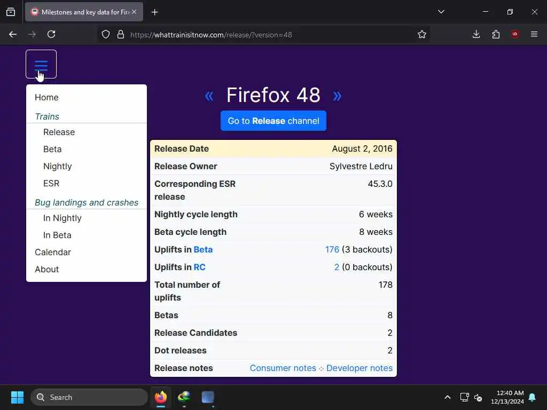
Task: Open the notifications bell icon
Action: 533,397
